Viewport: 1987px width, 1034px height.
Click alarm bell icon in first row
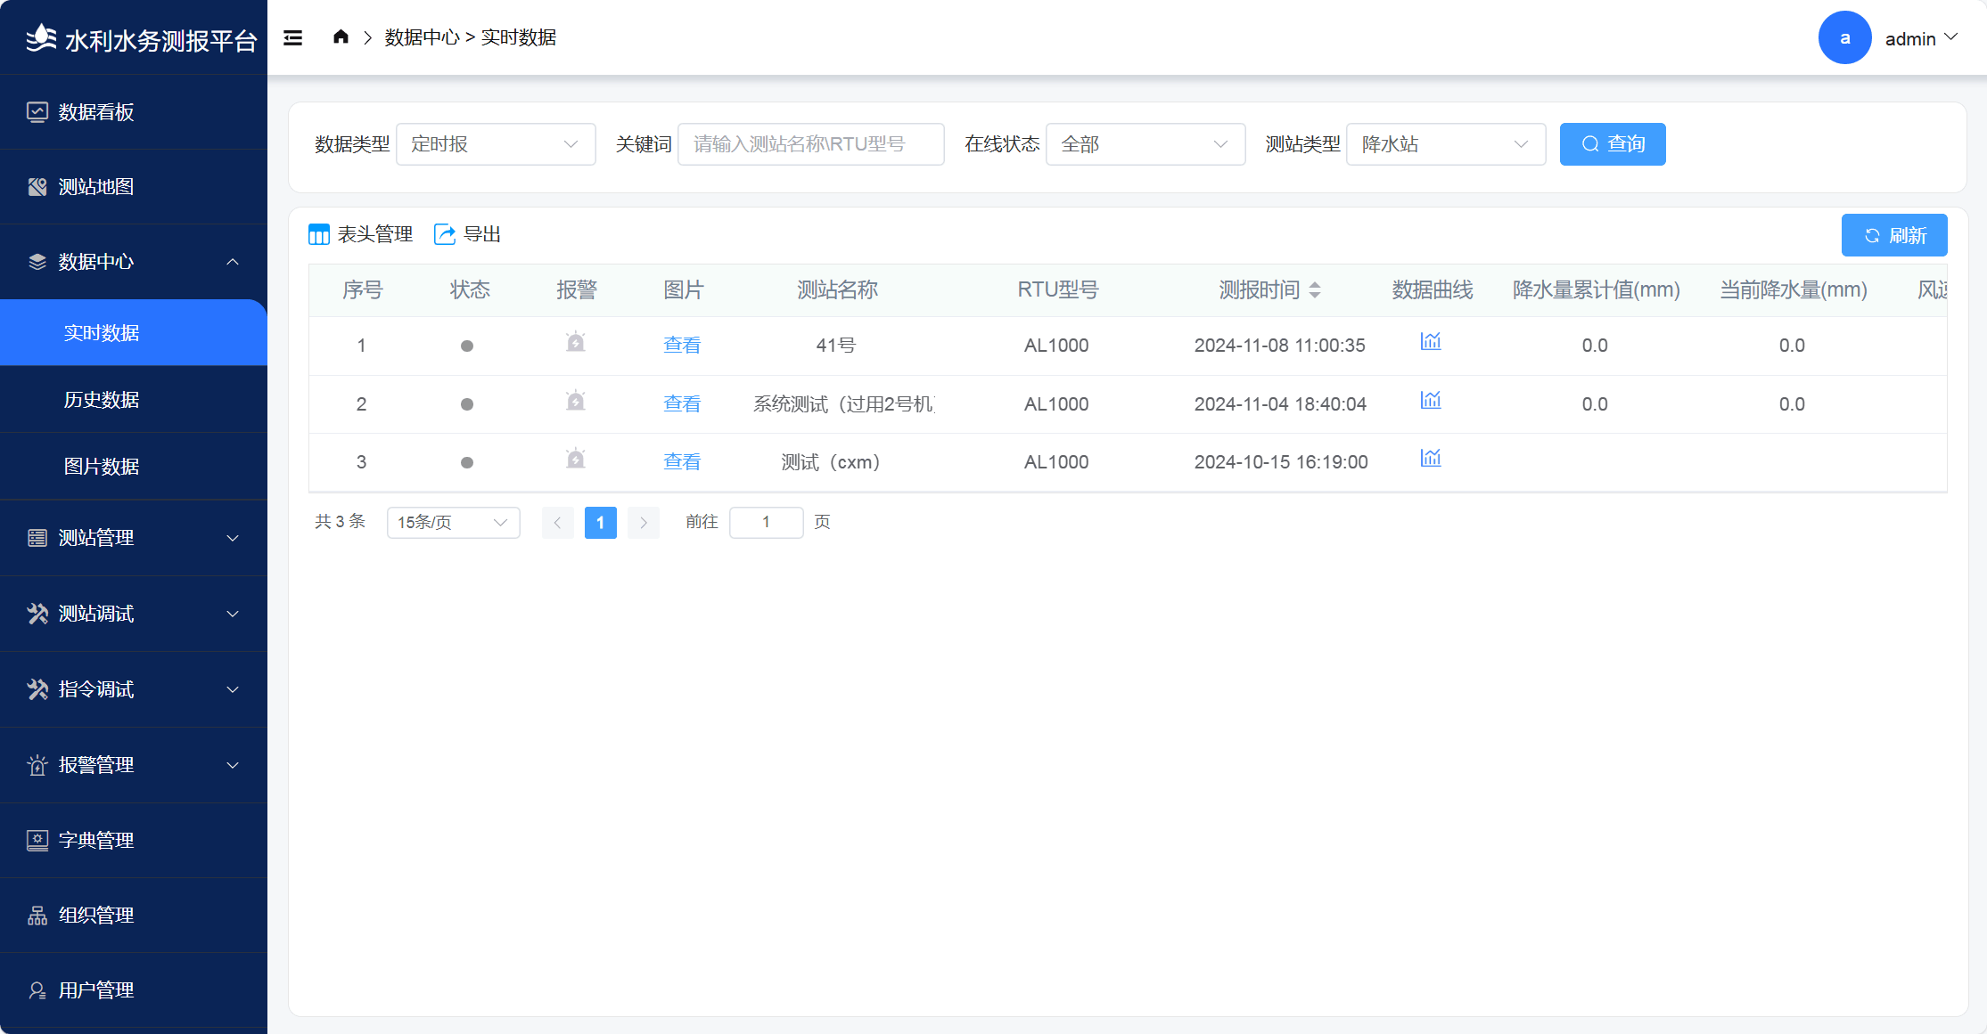click(576, 343)
